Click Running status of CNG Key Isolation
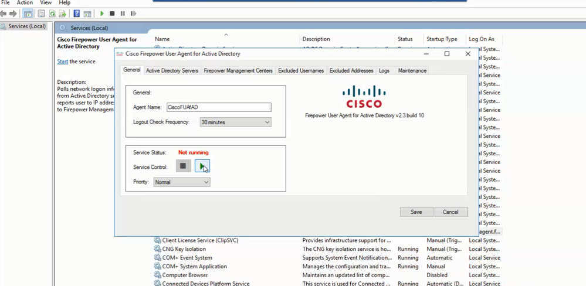This screenshot has height=286, width=586. pyautogui.click(x=408, y=249)
